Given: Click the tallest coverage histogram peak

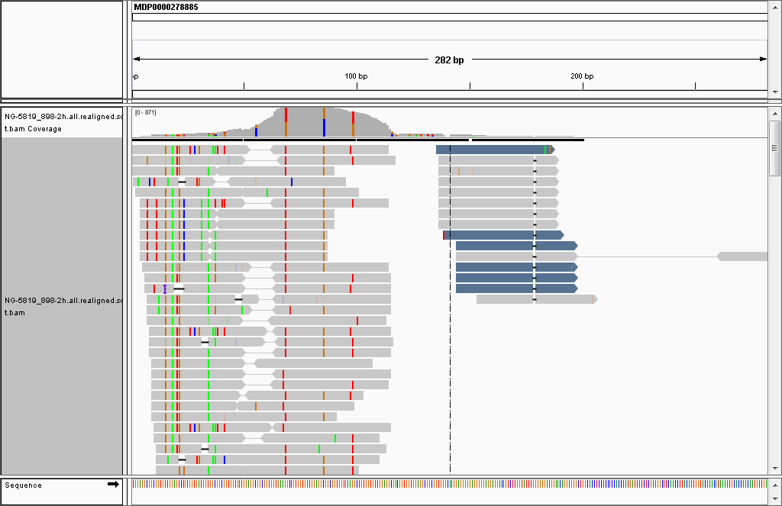Looking at the screenshot, I should 304,121.
